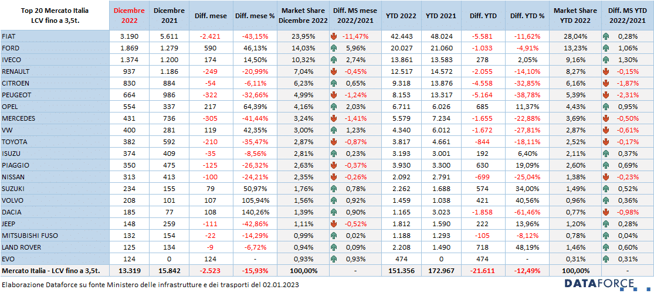Screen dimensions: 654x293
Task: Click the red down arrow beside PEUGEOT's -1,24%
Action: (x=334, y=94)
